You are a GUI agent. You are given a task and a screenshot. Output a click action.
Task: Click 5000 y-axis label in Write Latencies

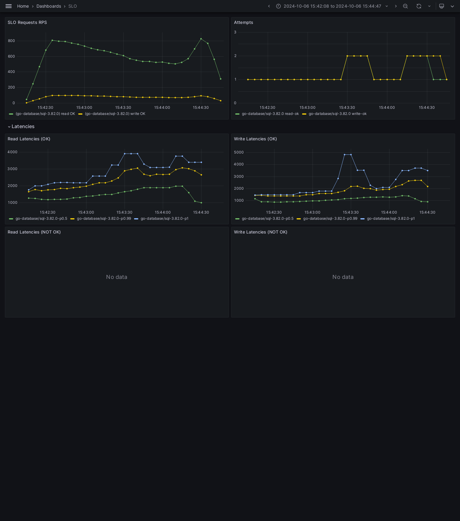[x=239, y=152]
